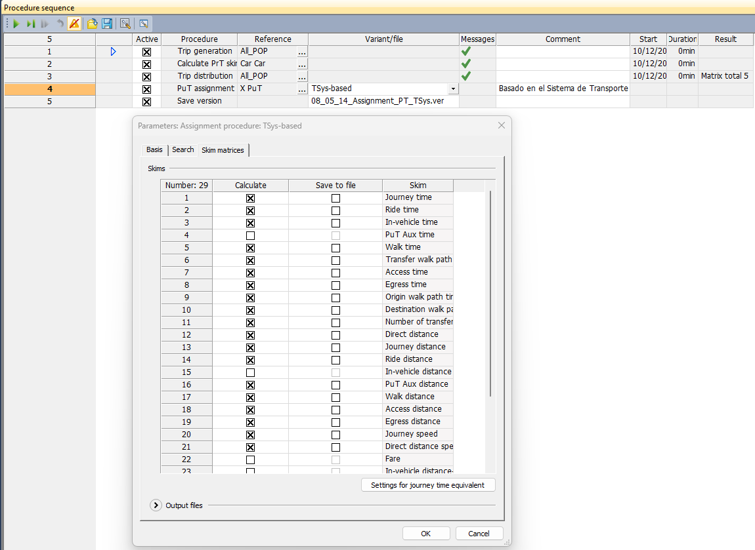Check Save to file for Number of transfers

tap(335, 323)
